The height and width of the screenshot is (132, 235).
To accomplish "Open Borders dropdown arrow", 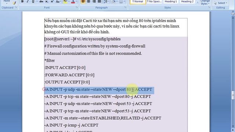I will pyautogui.click(x=124, y=1).
